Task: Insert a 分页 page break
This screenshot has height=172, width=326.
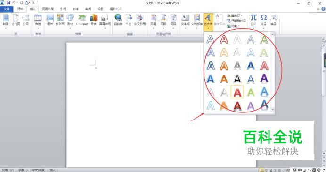Action: [x=26, y=20]
